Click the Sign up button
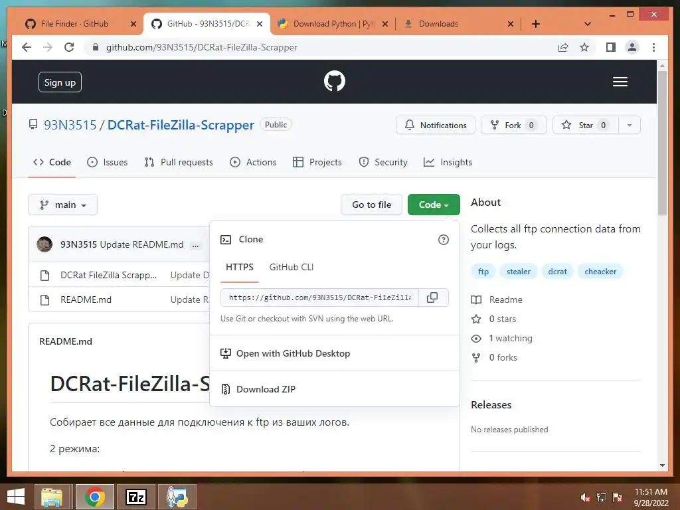Screen dimensions: 680x510 pyautogui.click(x=60, y=82)
